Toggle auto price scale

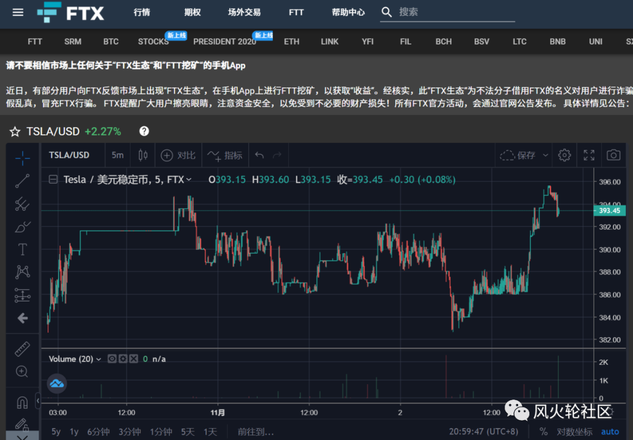click(x=610, y=432)
